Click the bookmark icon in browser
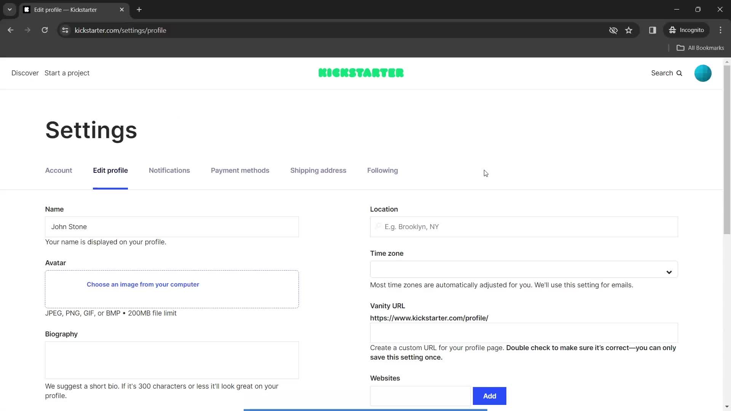 click(629, 30)
